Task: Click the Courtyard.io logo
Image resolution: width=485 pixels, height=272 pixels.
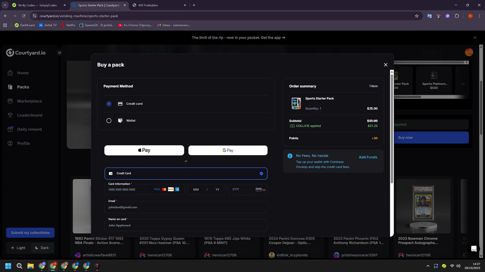Action: (x=26, y=53)
